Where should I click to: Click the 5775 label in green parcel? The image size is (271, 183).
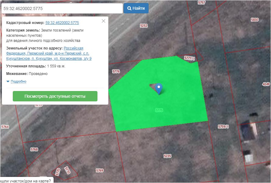tap(159, 110)
